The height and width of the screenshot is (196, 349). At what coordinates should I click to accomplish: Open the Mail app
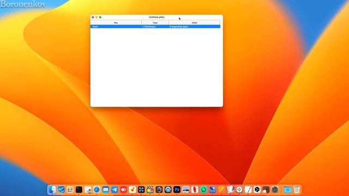point(105,189)
